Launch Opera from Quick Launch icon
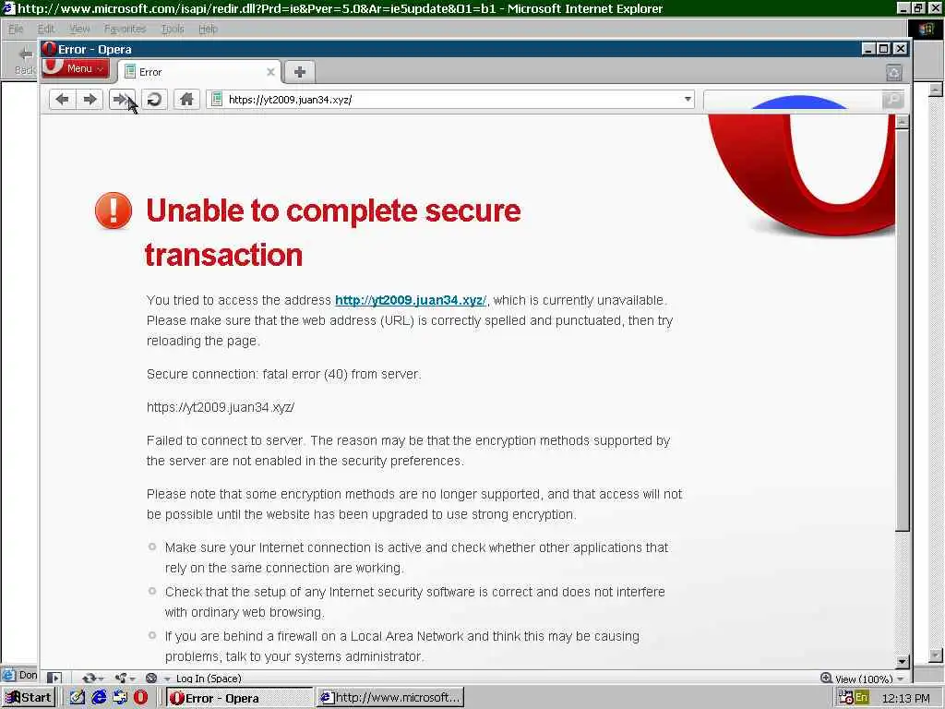Screen dimensions: 945x709 point(141,698)
